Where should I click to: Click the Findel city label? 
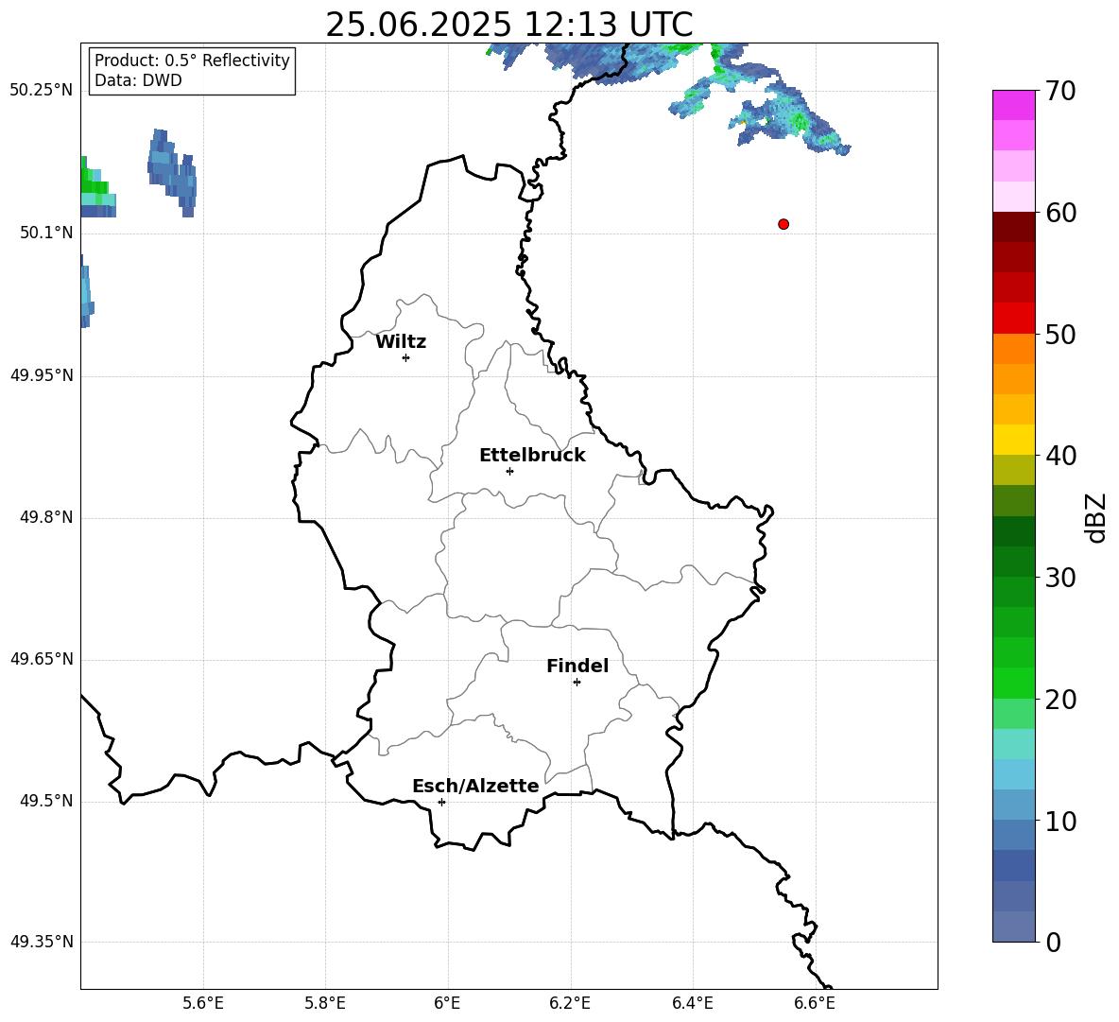coord(577,666)
